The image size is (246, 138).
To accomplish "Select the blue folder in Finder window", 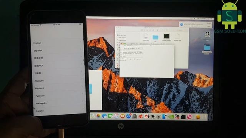I will (155, 37).
